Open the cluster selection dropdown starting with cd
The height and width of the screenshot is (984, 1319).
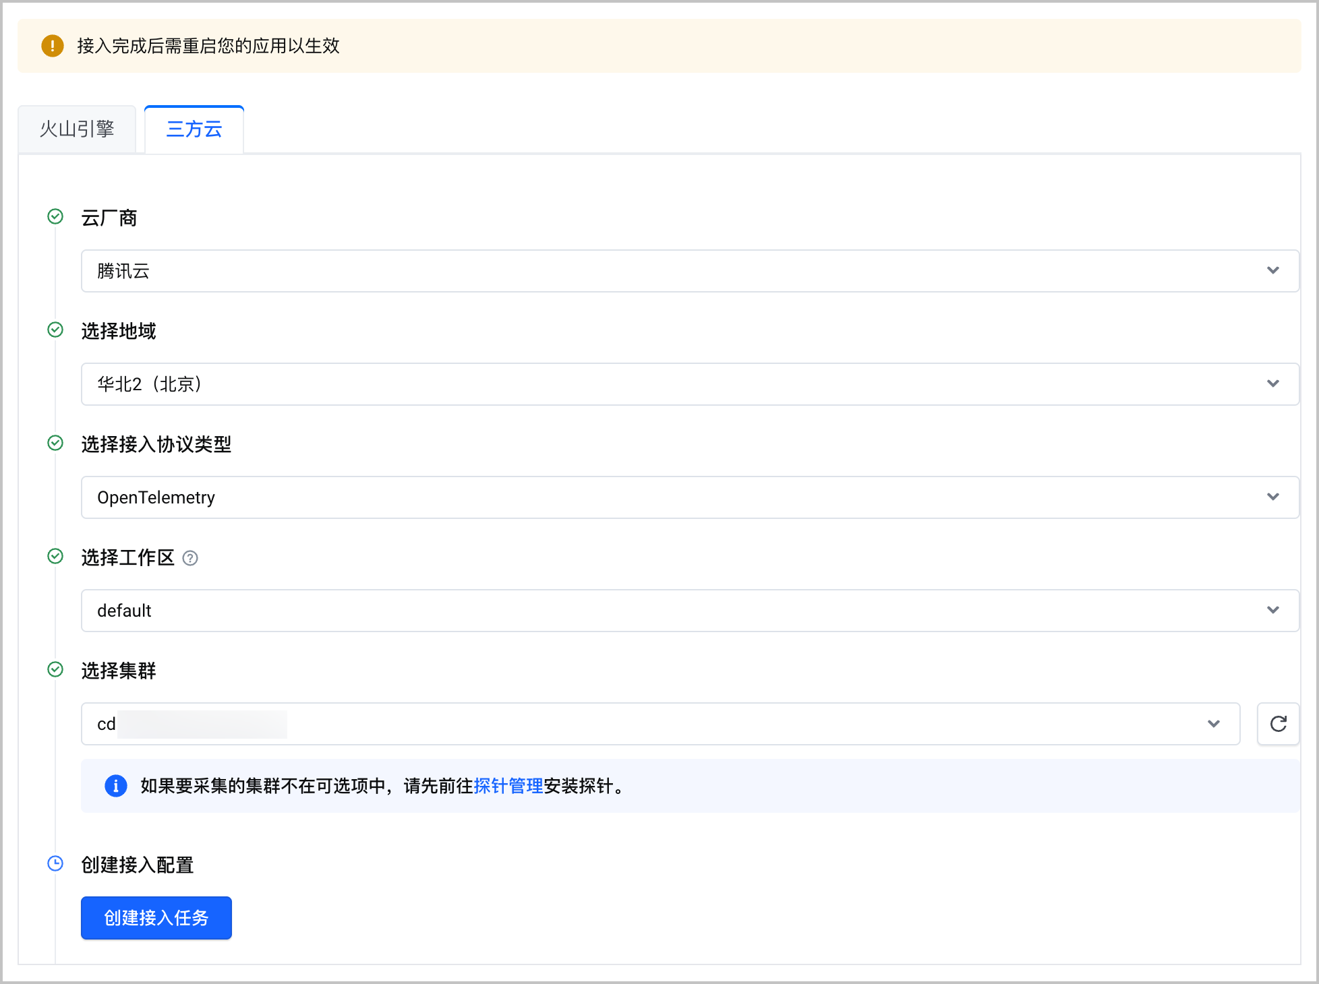660,724
